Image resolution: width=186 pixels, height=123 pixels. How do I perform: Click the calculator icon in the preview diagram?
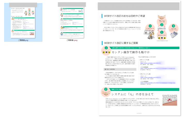coord(174,35)
